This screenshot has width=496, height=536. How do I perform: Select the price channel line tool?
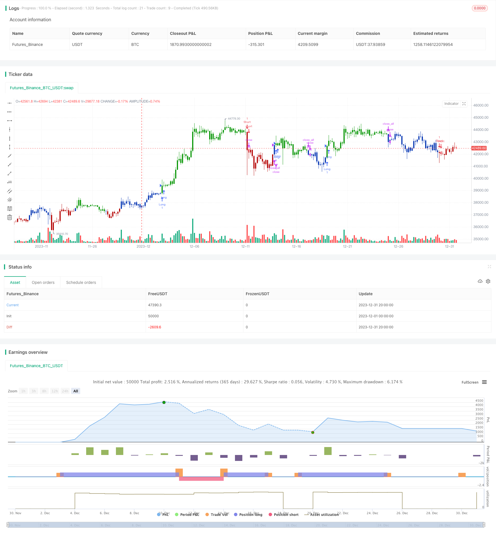pos(10,191)
